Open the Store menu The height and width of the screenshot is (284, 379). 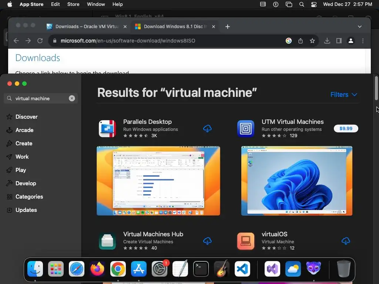[x=73, y=4]
